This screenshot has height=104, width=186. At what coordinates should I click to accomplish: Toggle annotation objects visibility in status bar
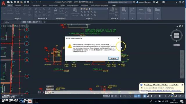[145, 96]
